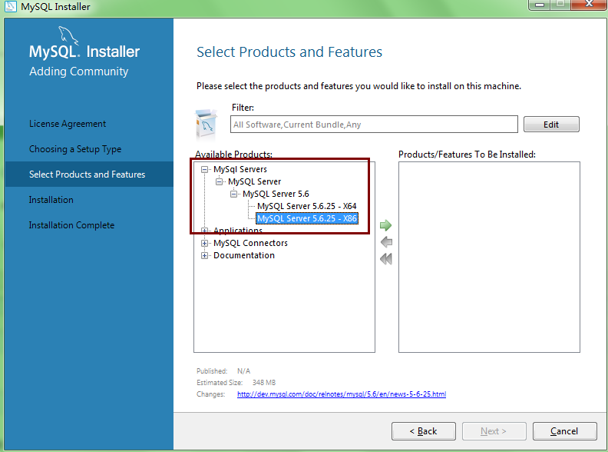Click the Edit filter button
Screen dimensions: 608x452
[551, 125]
